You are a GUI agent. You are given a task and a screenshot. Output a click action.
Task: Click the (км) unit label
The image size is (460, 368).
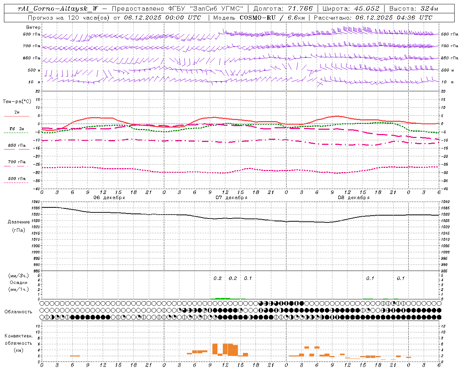tap(19, 350)
